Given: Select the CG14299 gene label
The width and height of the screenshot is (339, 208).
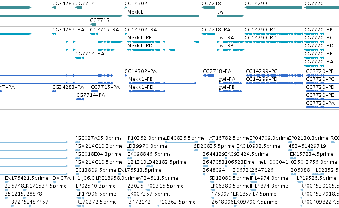Looking at the screenshot, I should click(x=256, y=4).
